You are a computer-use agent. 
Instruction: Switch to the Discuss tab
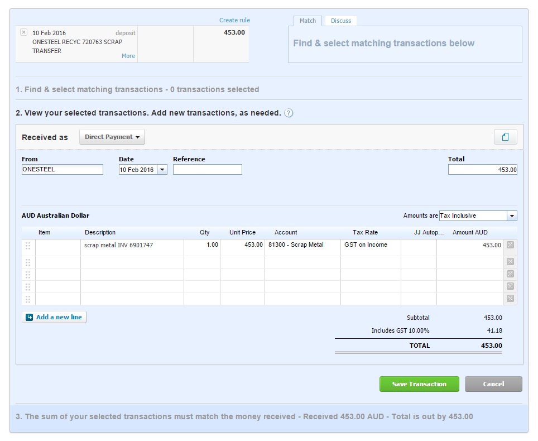tap(340, 21)
